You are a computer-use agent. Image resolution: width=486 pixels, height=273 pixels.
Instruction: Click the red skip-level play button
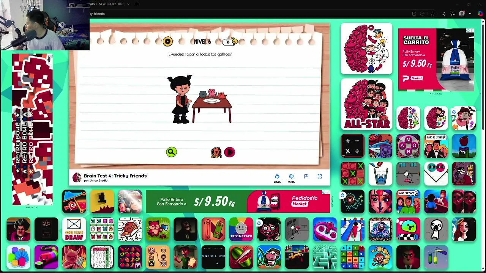point(229,152)
